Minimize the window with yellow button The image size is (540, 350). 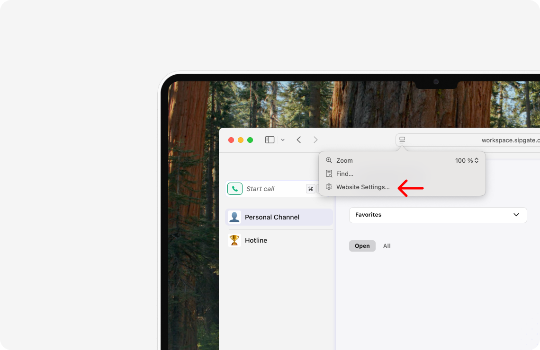click(x=241, y=140)
